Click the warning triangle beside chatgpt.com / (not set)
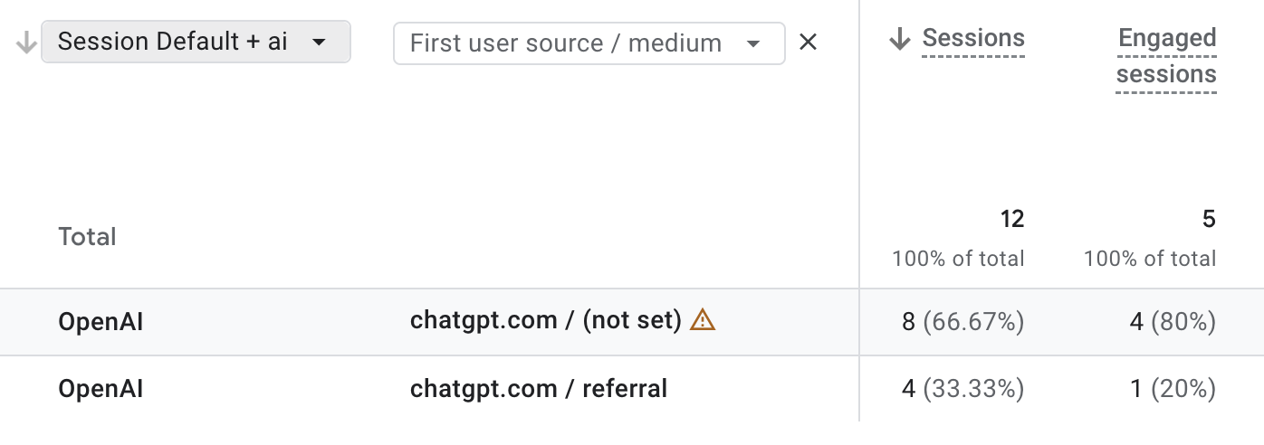Image resolution: width=1264 pixels, height=445 pixels. coord(703,320)
